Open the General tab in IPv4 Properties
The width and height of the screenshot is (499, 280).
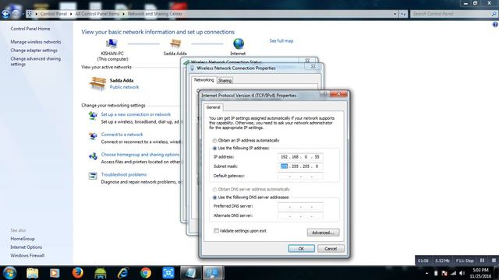tap(213, 107)
